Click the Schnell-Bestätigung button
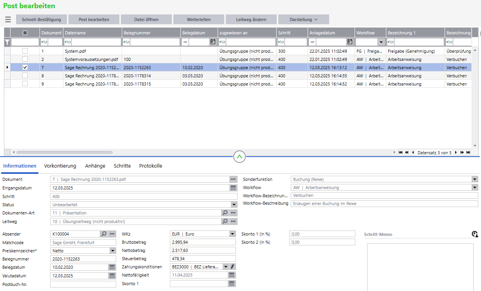The height and width of the screenshot is (291, 481). pyautogui.click(x=41, y=20)
